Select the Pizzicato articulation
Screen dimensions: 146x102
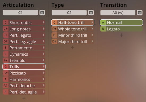pyautogui.click(x=24, y=73)
